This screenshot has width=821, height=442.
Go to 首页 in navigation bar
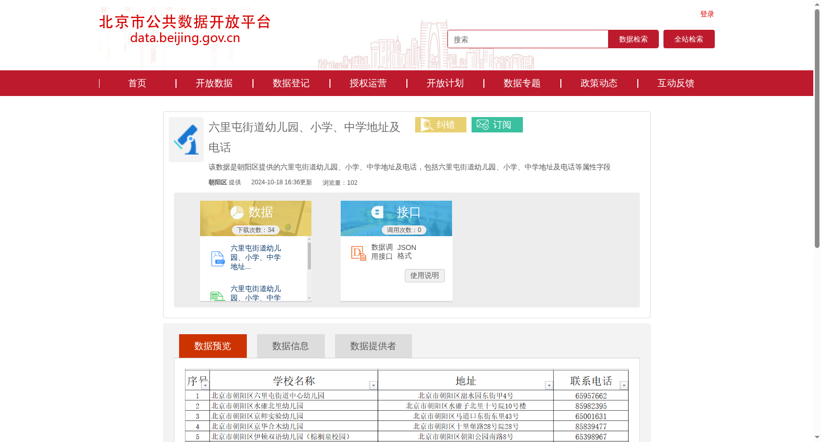pos(137,83)
